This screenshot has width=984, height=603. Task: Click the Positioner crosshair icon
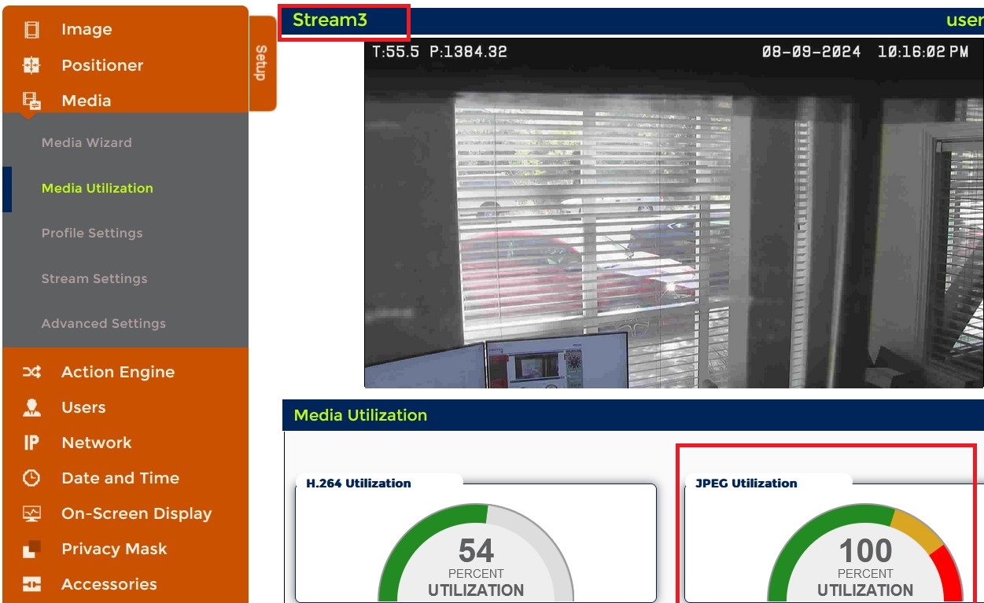tap(31, 65)
